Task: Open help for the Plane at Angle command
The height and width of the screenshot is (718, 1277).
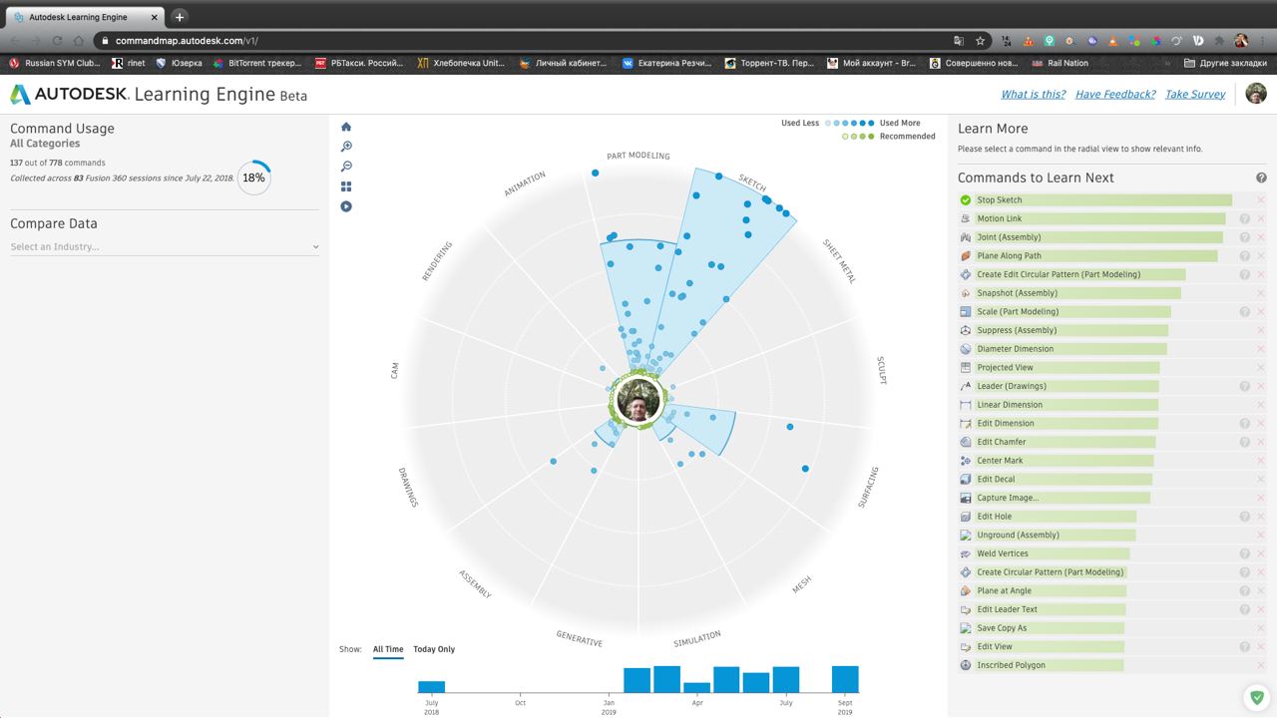Action: click(1245, 590)
